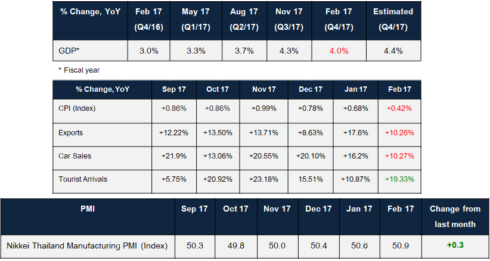The height and width of the screenshot is (261, 490).
Task: Click the Change from last month header
Action: (x=454, y=216)
